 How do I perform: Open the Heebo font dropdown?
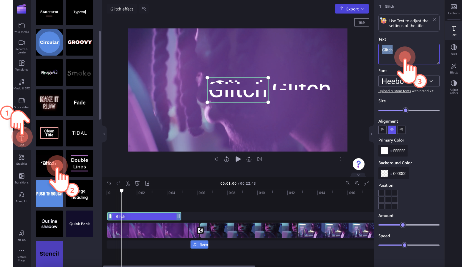pyautogui.click(x=409, y=81)
